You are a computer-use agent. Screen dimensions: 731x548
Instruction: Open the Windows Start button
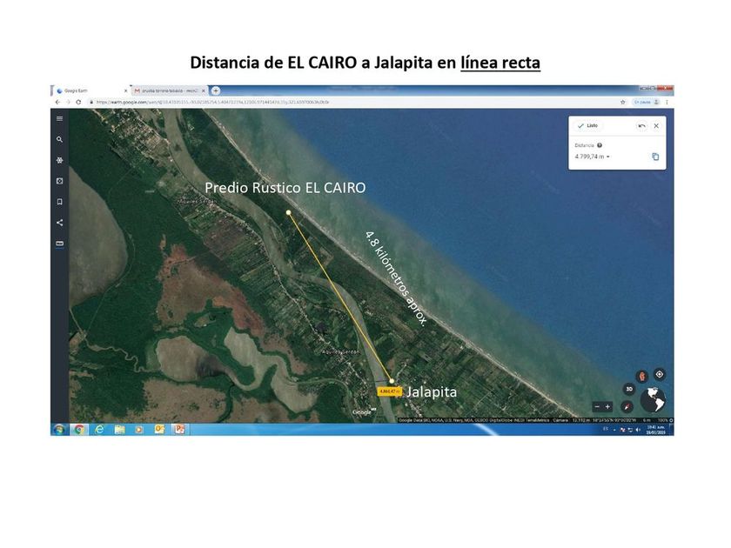[x=59, y=429]
